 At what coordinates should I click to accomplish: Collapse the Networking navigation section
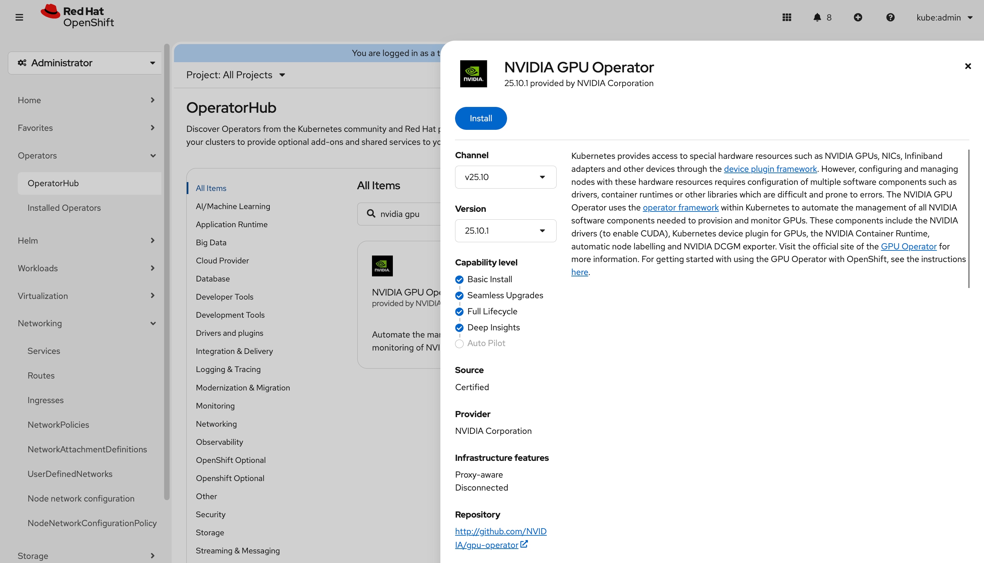pyautogui.click(x=86, y=323)
